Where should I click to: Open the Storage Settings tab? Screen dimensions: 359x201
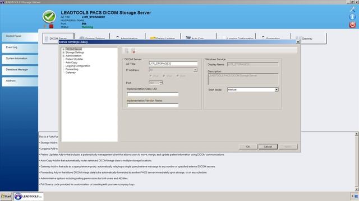(92, 36)
